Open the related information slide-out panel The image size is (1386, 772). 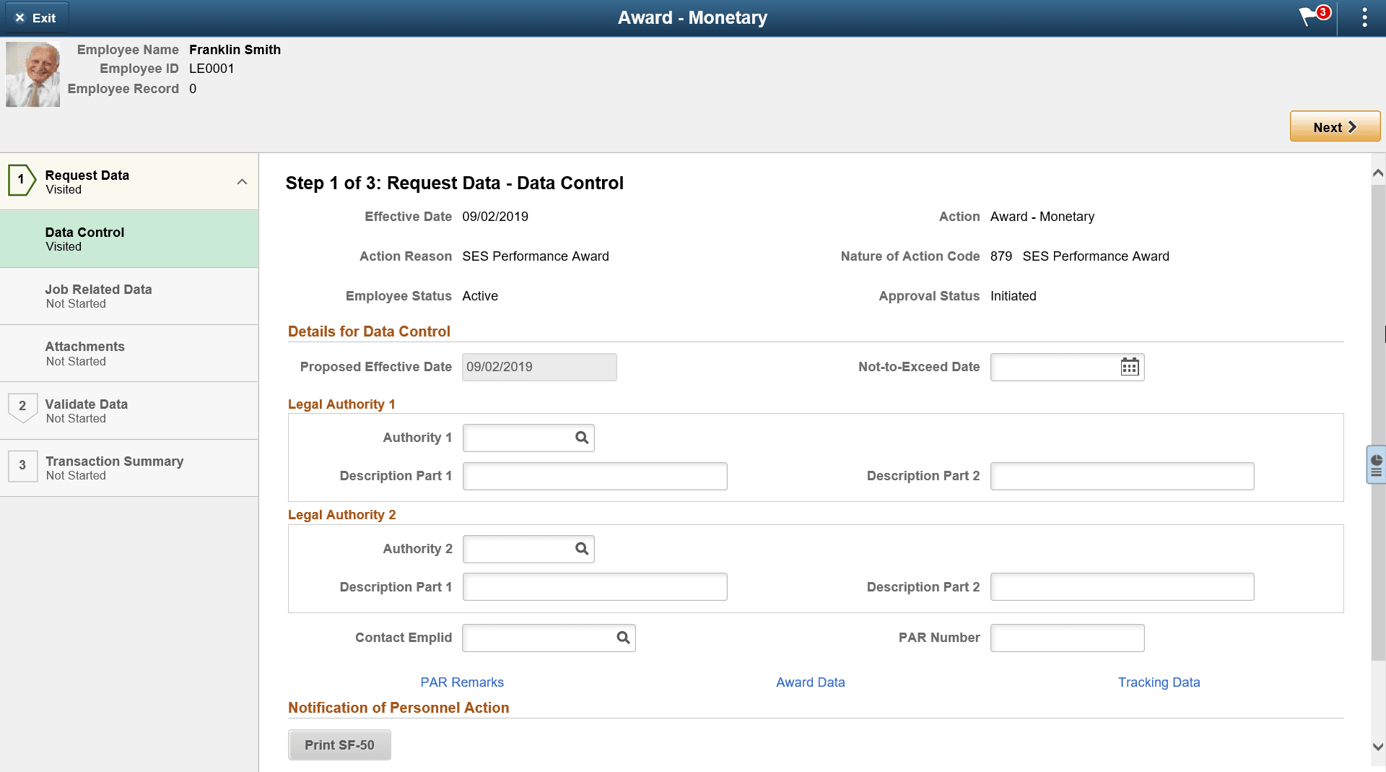[1376, 464]
